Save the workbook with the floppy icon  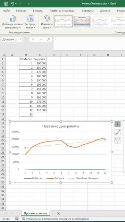[x=6, y=4]
